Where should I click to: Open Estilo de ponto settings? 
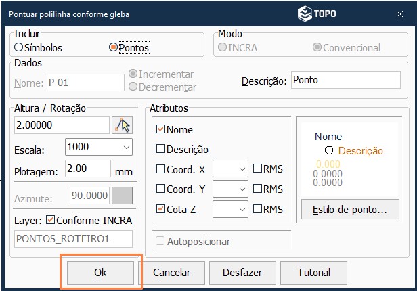point(350,209)
